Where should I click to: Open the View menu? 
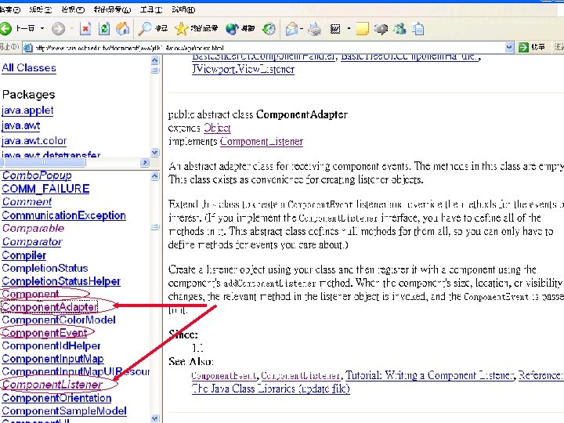[x=73, y=9]
